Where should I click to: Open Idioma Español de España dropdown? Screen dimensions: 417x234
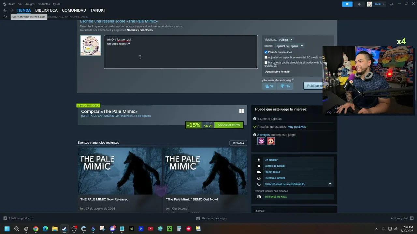(x=289, y=46)
